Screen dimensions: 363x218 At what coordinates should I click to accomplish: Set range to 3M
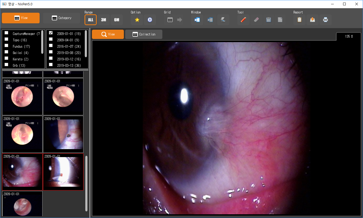[x=103, y=20]
